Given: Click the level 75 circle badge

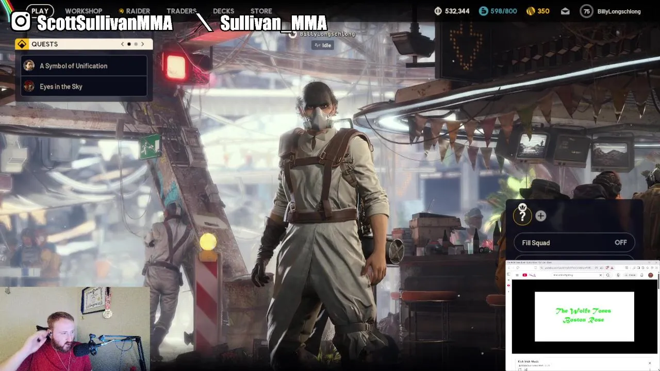Looking at the screenshot, I should pos(586,11).
